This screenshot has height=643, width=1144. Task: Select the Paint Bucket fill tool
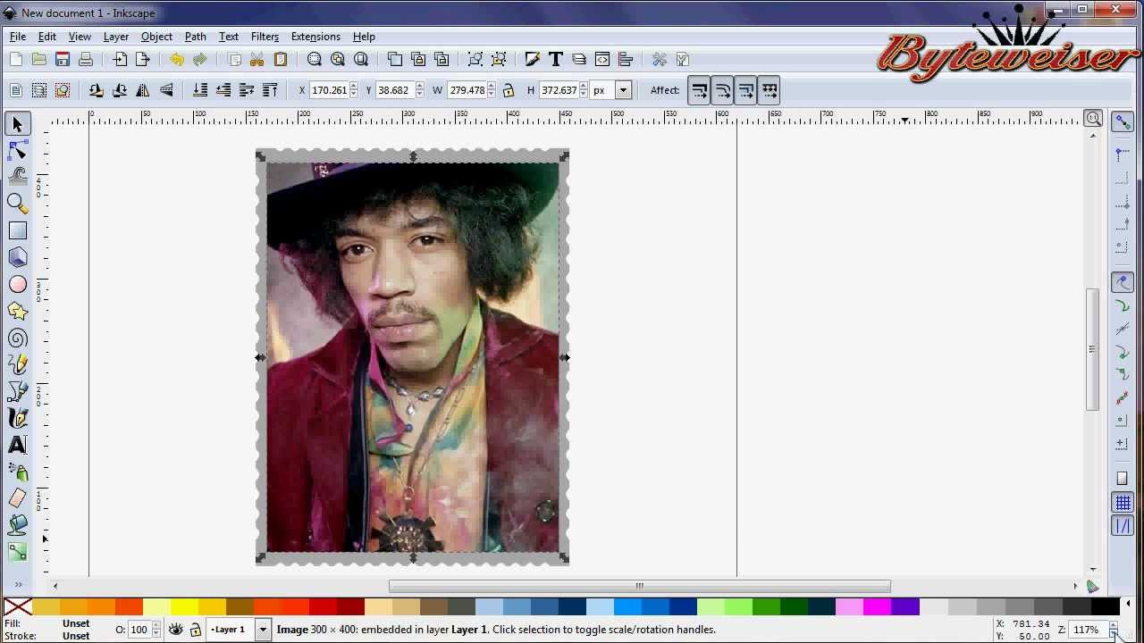[17, 525]
